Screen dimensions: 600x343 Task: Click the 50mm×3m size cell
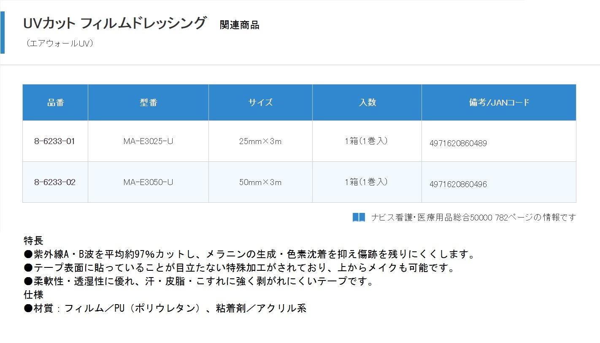pyautogui.click(x=260, y=182)
